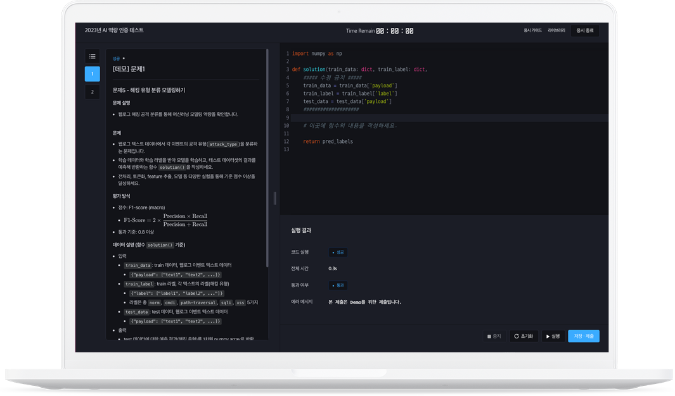Click the 0.3s total time value
This screenshot has width=675, height=396.
coord(333,269)
